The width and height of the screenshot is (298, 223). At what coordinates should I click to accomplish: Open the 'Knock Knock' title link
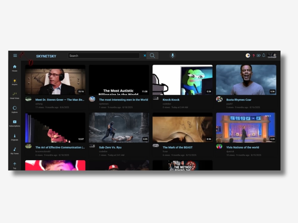[x=171, y=100]
